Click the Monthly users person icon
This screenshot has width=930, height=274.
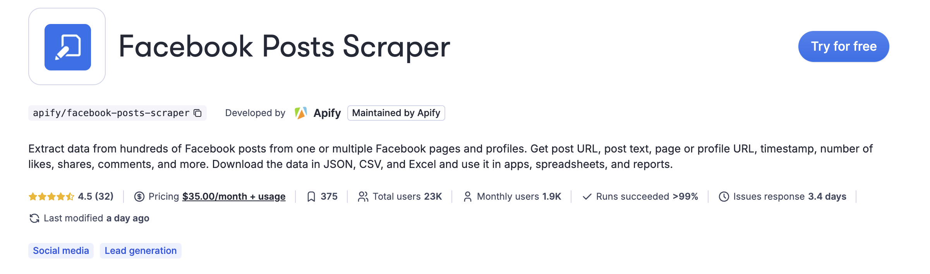468,197
